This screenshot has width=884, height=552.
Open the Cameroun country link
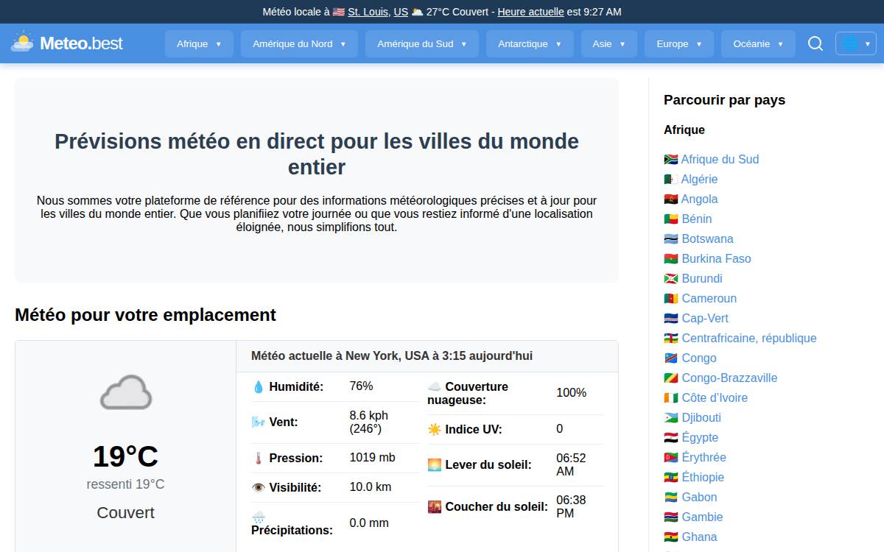(x=709, y=298)
